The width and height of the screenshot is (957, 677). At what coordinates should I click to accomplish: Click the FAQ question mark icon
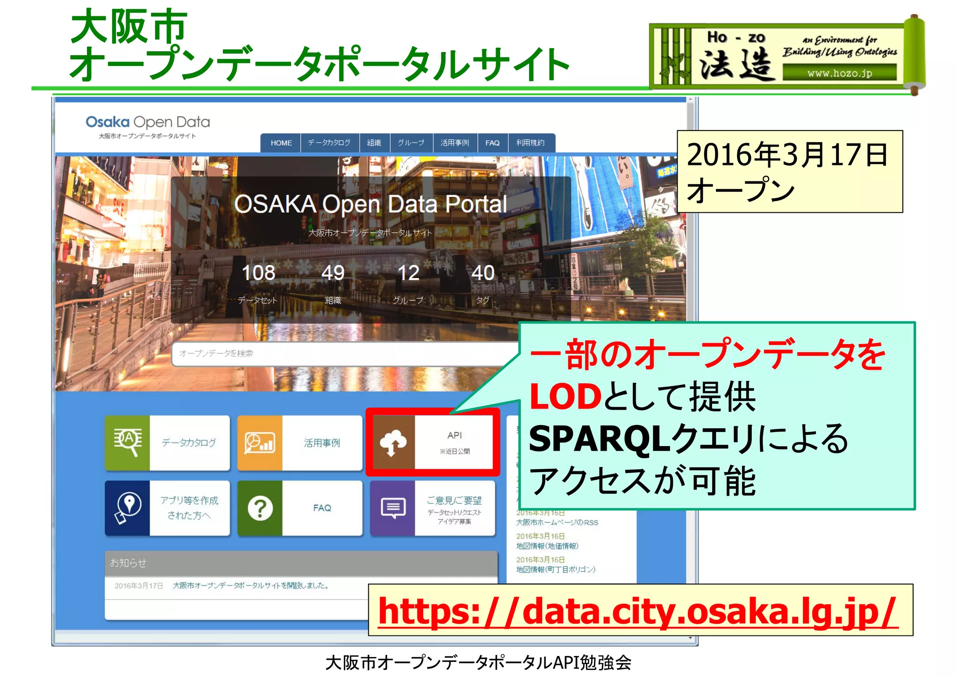tap(260, 508)
